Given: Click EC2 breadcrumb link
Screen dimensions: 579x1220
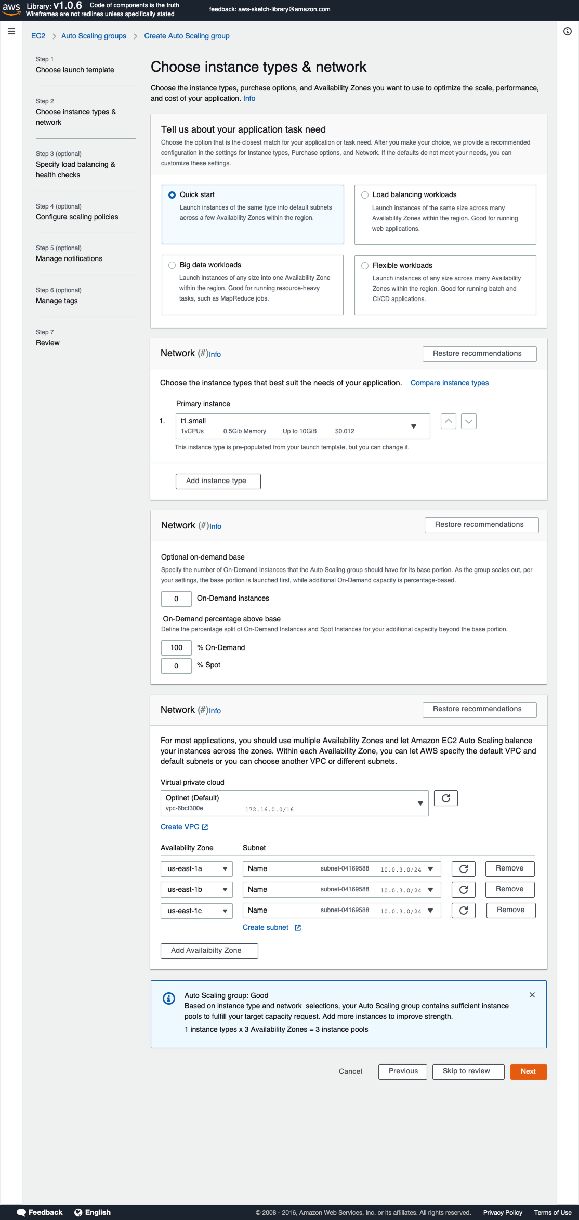Looking at the screenshot, I should (38, 36).
